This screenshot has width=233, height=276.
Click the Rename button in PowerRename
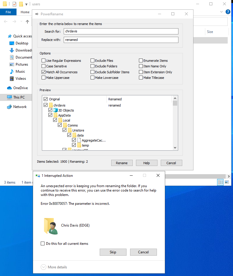pos(122,163)
